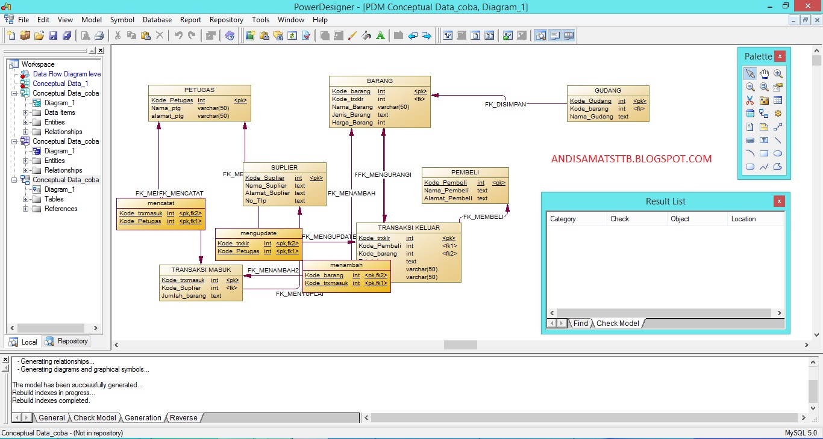Viewport: 823px width, 439px height.
Task: Select Conceptual Data_1 in workspace tree
Action: click(60, 84)
